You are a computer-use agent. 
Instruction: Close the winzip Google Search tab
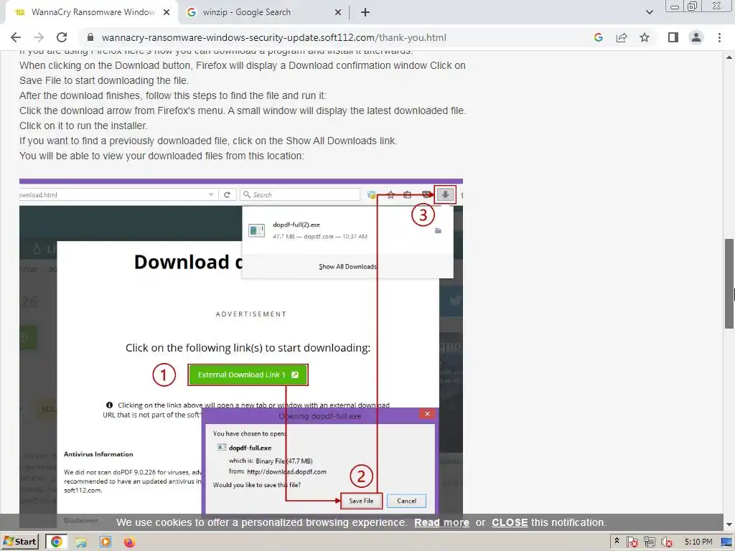tap(338, 12)
